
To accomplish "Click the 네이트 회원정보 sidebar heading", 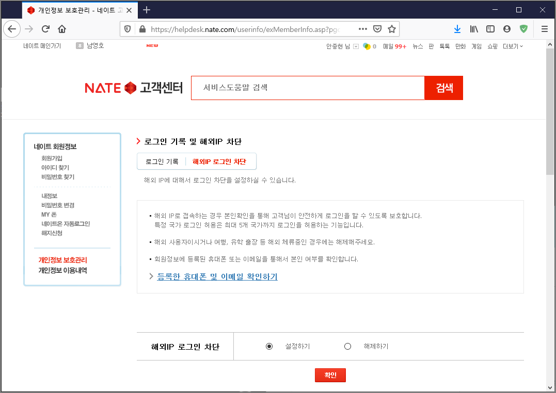I will point(55,146).
